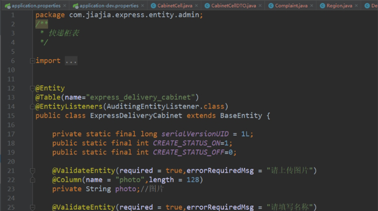Close the CabinetCell.java editor tab

click(x=196, y=6)
